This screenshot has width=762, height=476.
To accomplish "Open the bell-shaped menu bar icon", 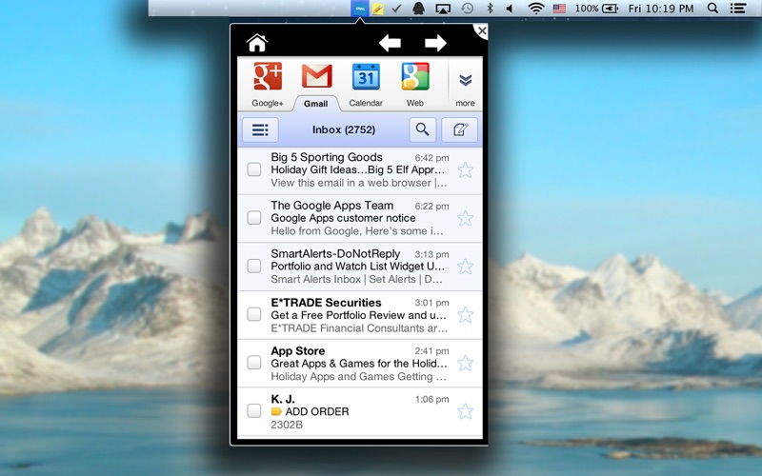I will click(418, 9).
